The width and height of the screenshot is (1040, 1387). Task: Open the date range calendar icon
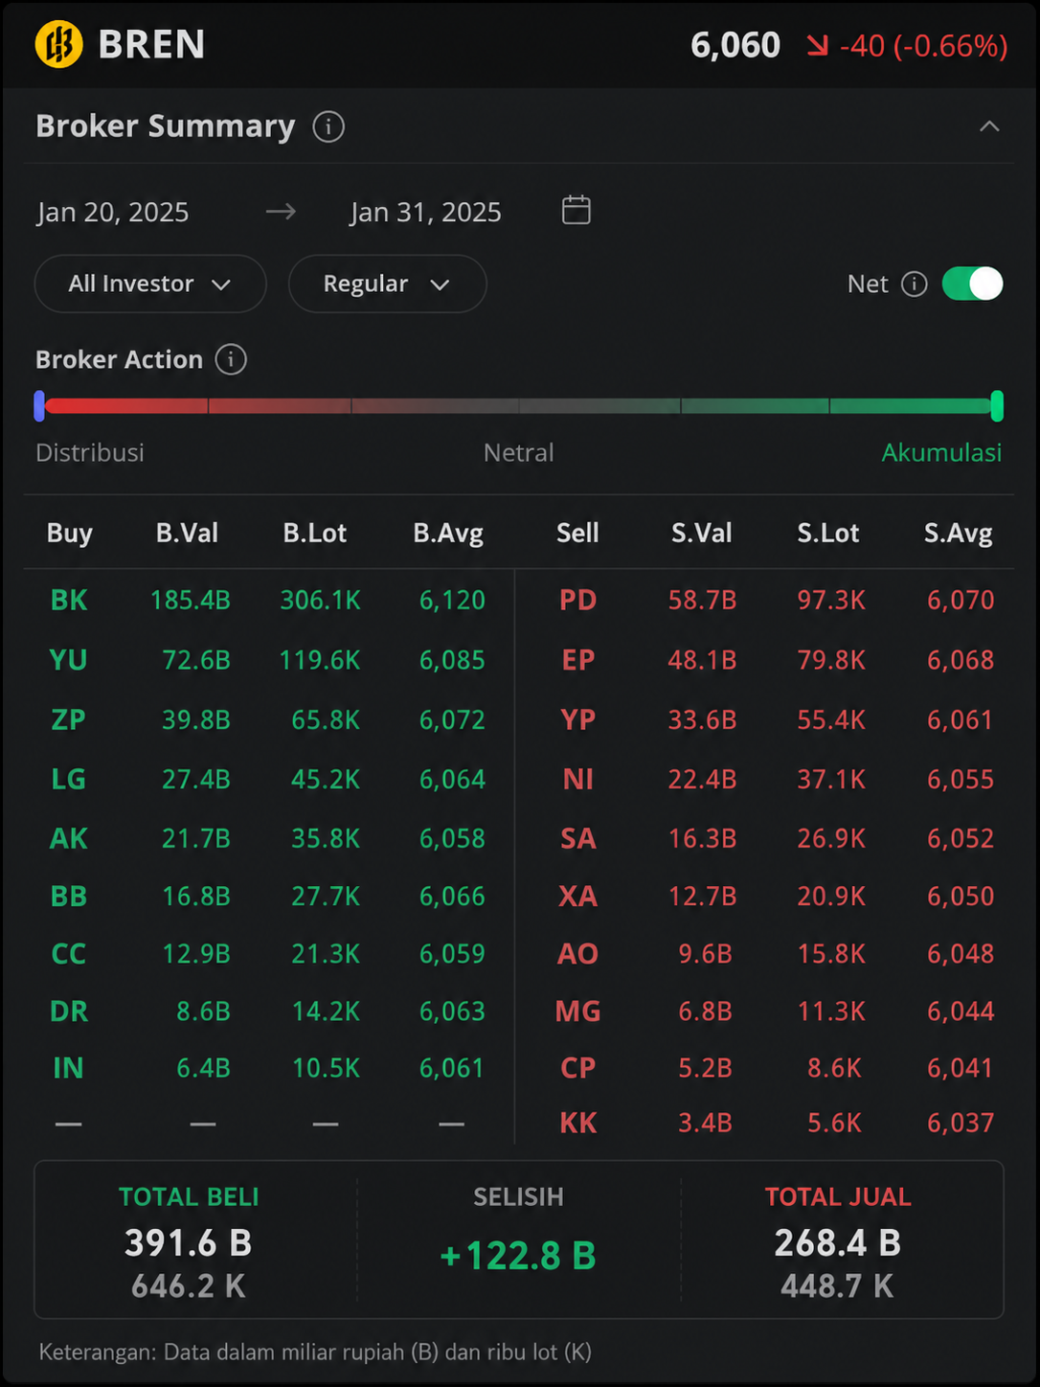click(576, 210)
